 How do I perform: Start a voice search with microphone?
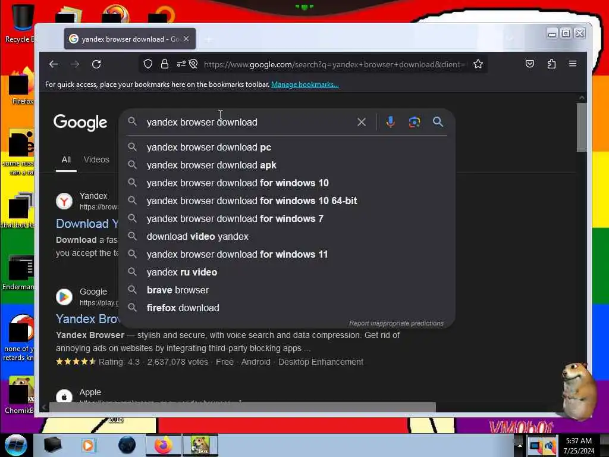click(x=390, y=122)
